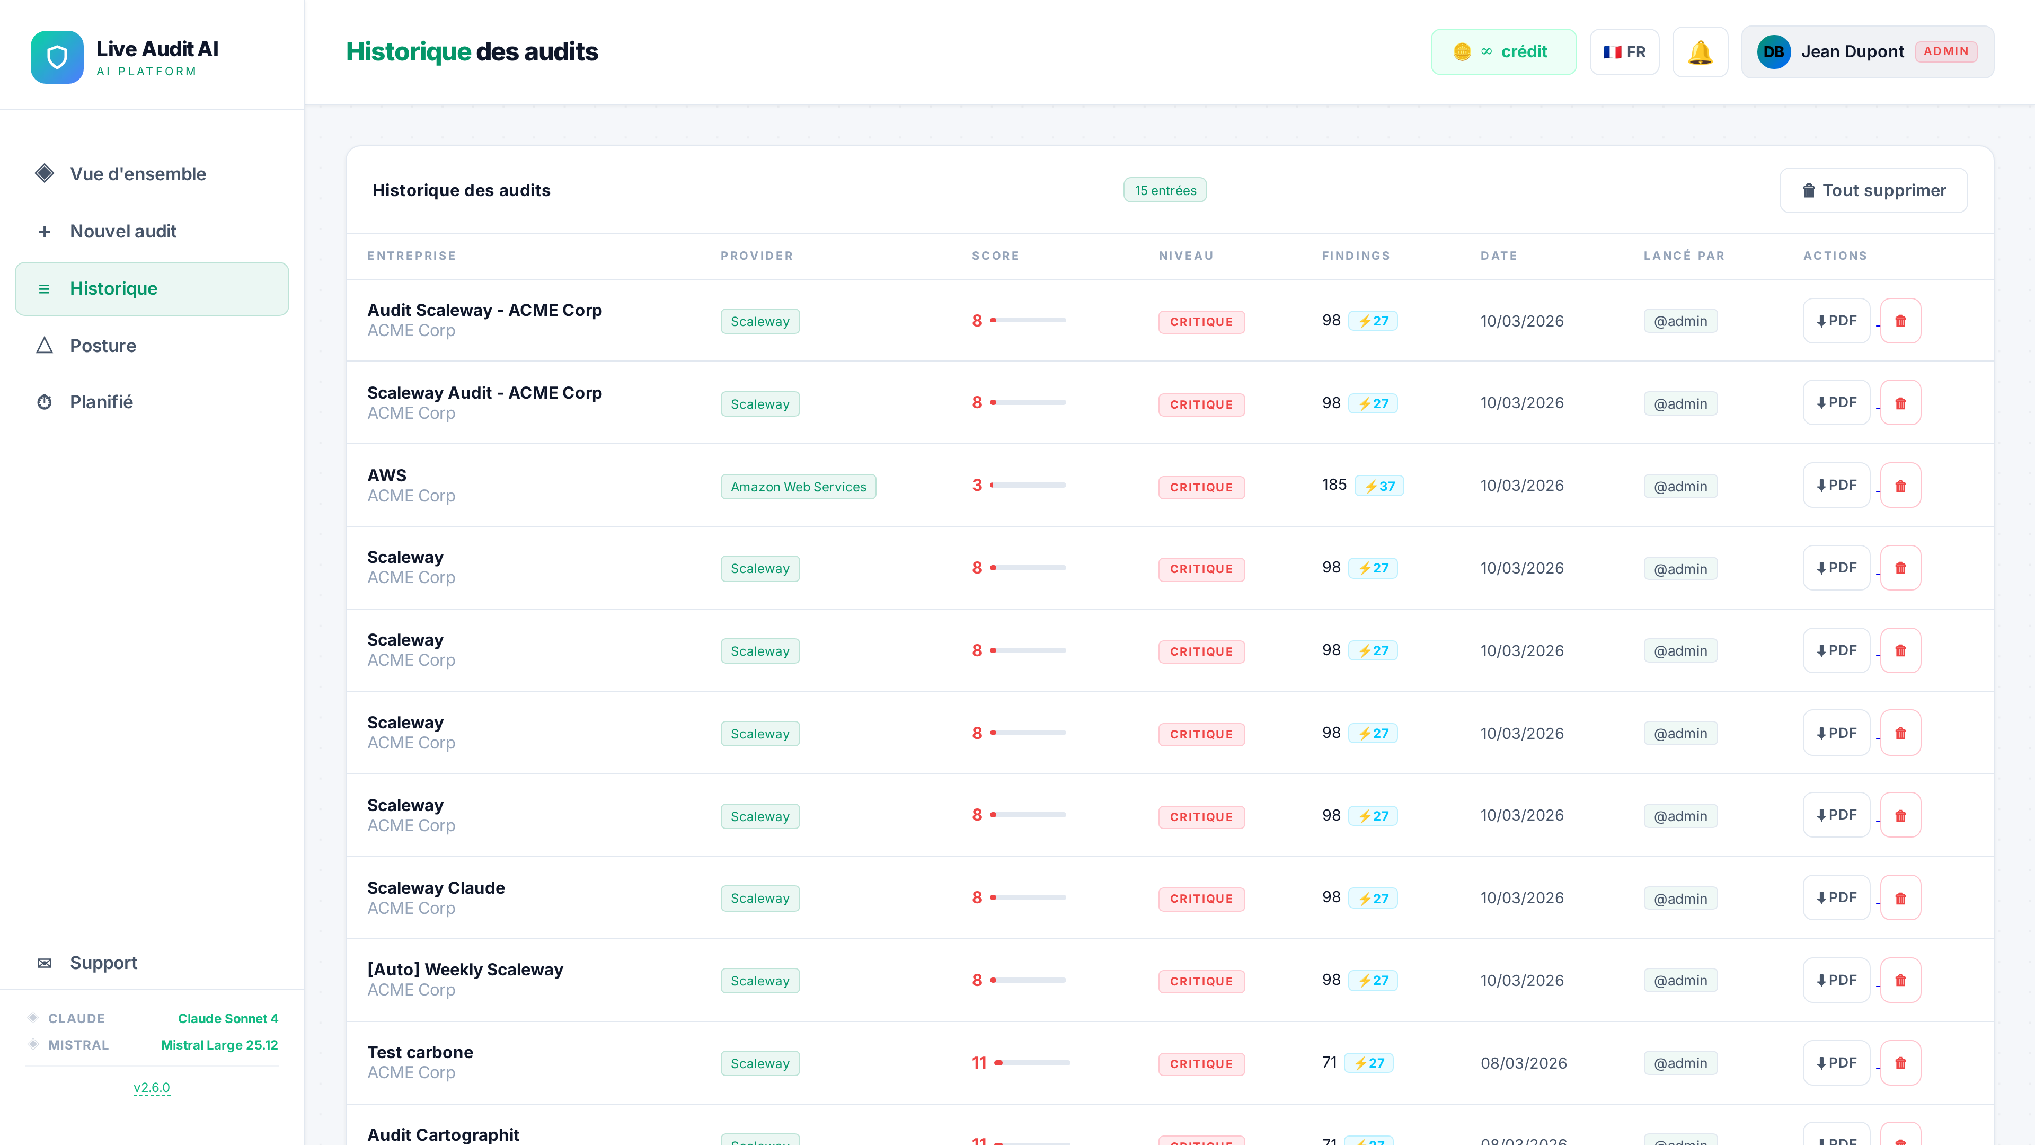Click the Live Audit AI shield logo
Viewport: 2035px width, 1145px height.
[x=57, y=57]
